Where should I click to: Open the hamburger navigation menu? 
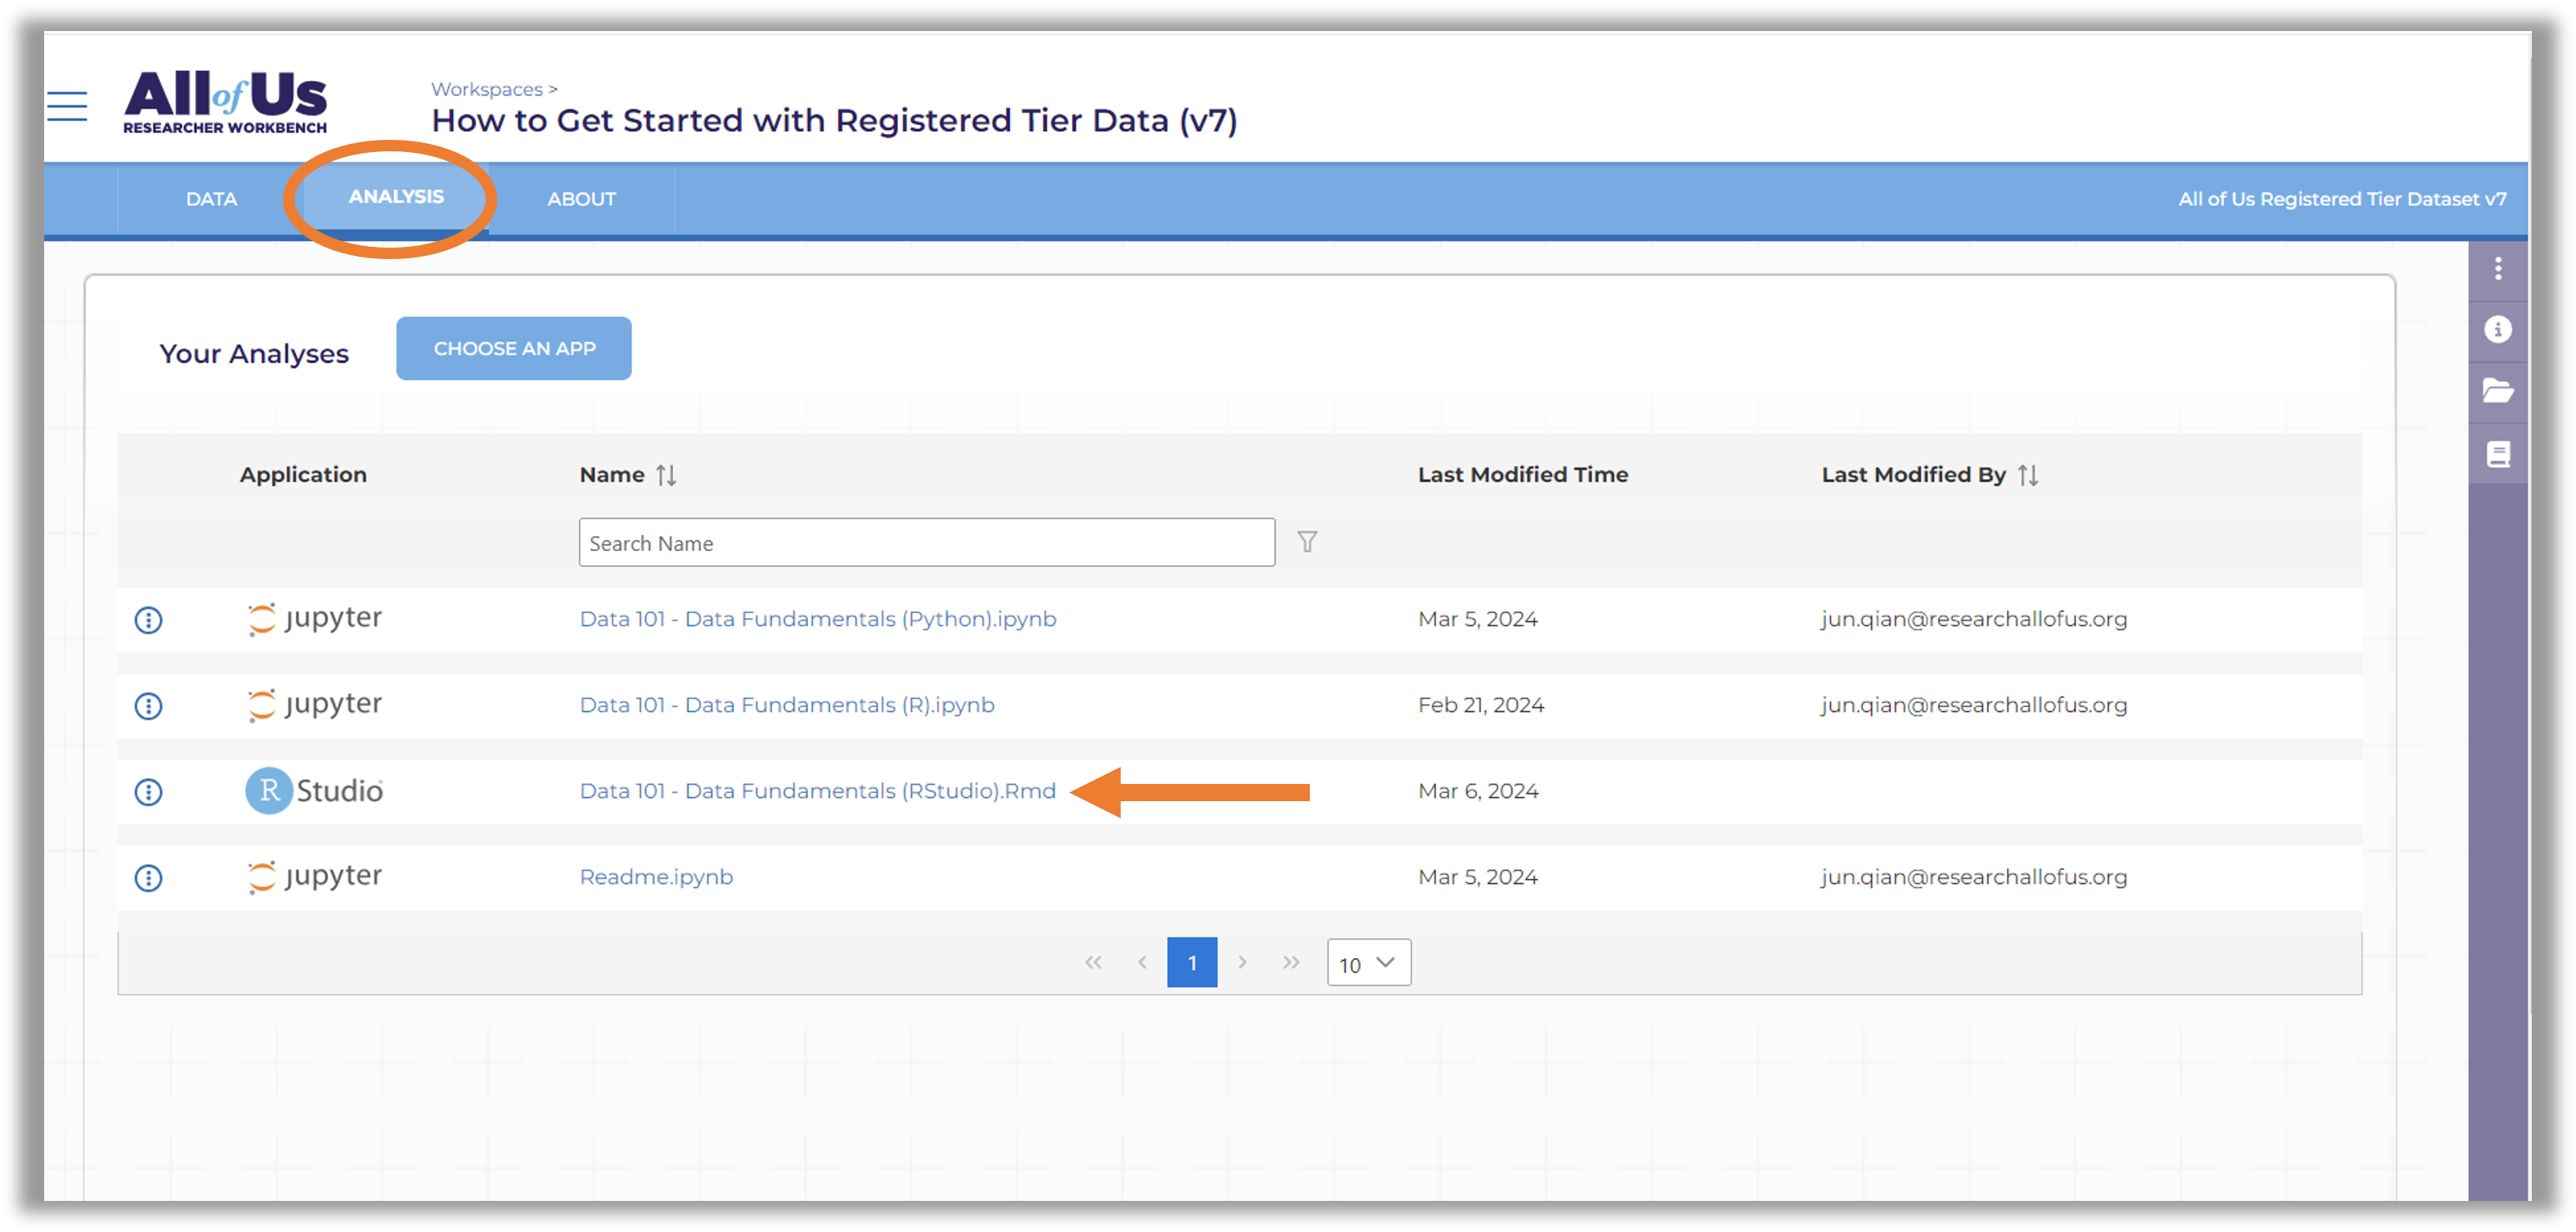coord(67,105)
